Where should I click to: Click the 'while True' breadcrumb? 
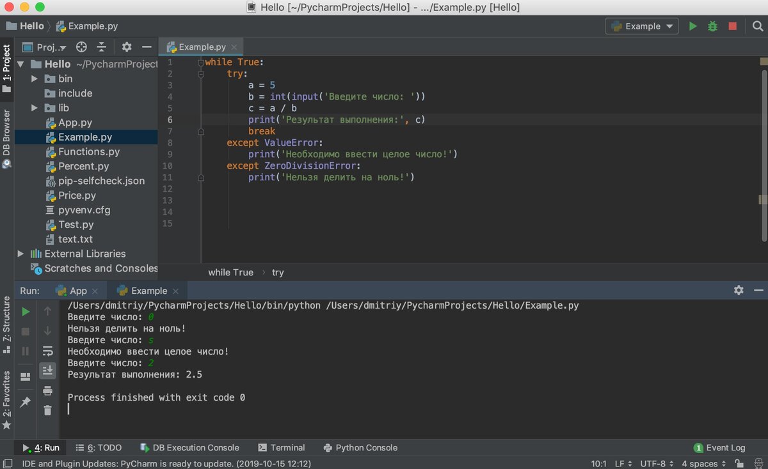(230, 272)
